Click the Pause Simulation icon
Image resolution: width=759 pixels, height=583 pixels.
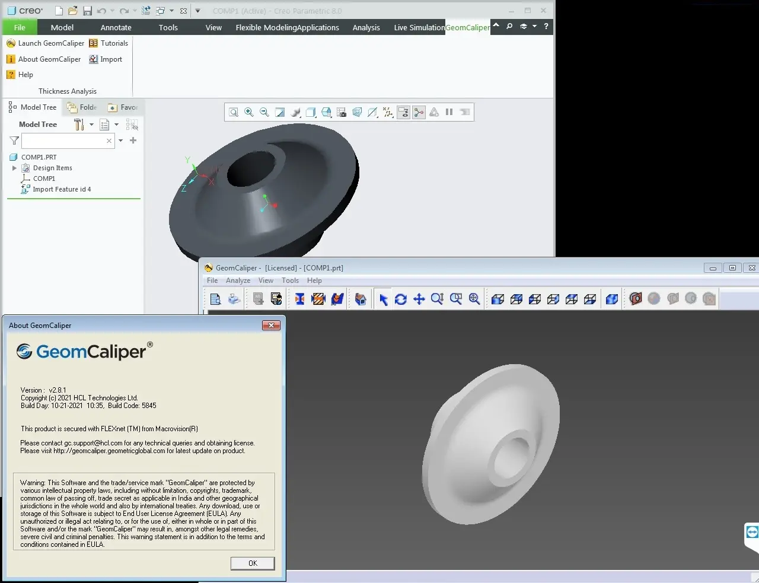449,112
